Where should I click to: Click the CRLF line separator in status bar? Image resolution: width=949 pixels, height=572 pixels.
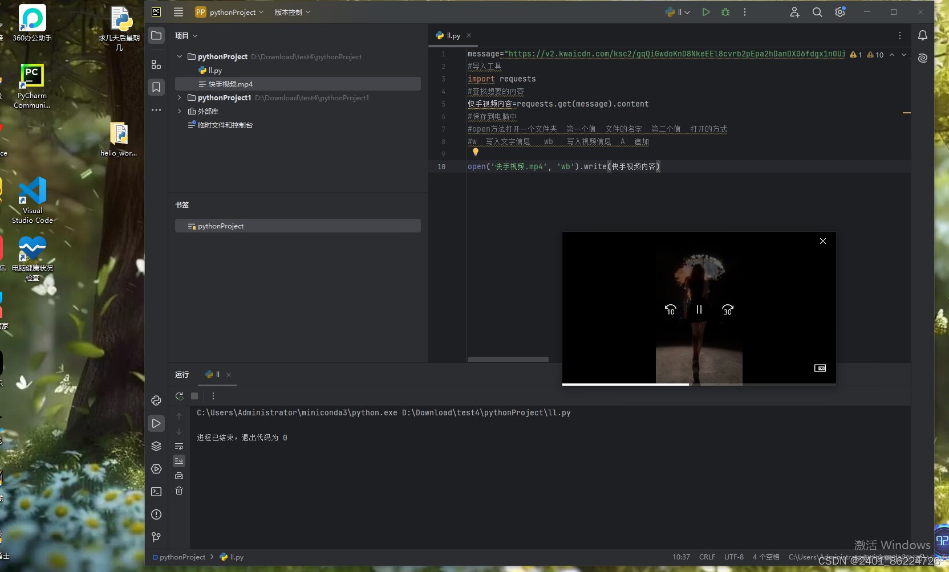[707, 557]
